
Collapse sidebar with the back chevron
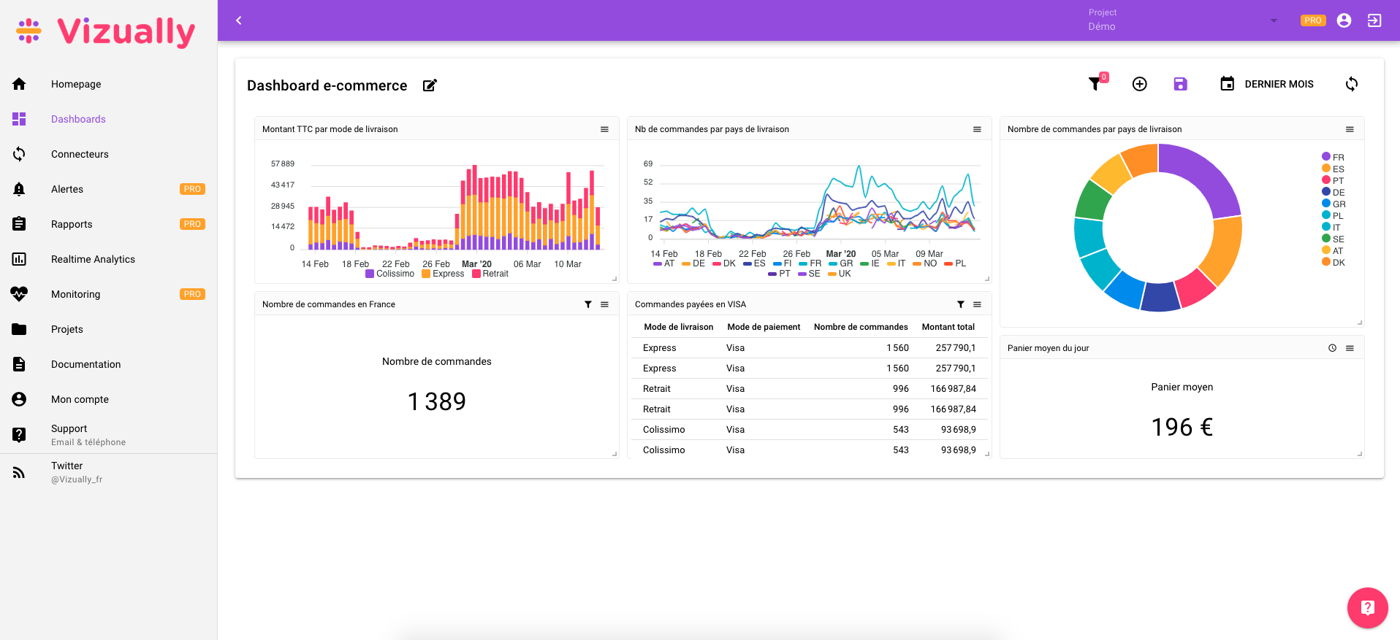[238, 20]
